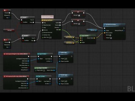Check the empty Moving? checkbox in SET node

pyautogui.click(x=79, y=24)
